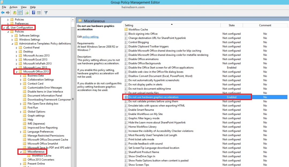The image size is (289, 167).
Task: Click the folder icon beside Microsoft Office 2013
Action: [20, 71]
